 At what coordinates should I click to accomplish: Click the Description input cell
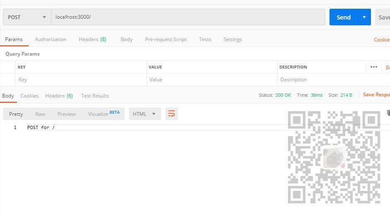[x=333, y=80]
